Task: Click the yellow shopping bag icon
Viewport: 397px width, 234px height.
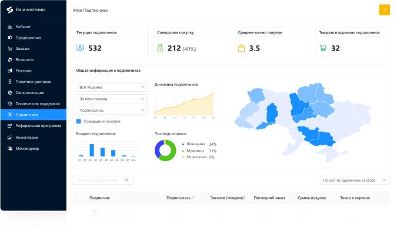Action: [x=241, y=48]
